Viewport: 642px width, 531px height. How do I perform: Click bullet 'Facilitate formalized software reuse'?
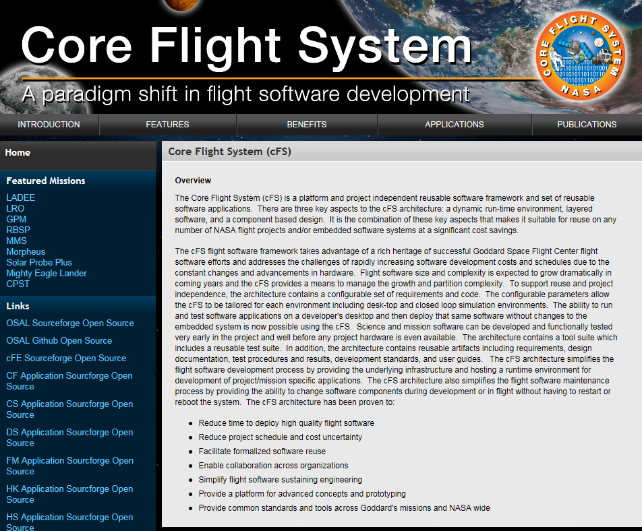click(x=262, y=451)
